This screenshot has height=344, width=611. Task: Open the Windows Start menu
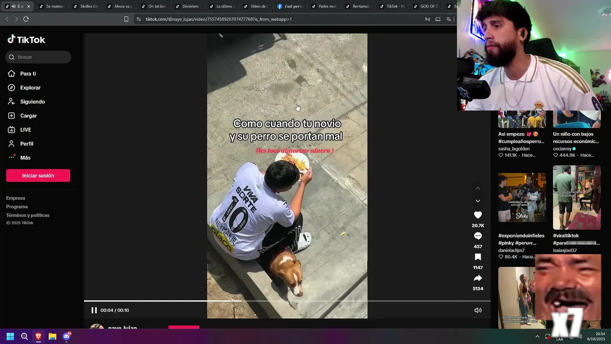pyautogui.click(x=10, y=336)
